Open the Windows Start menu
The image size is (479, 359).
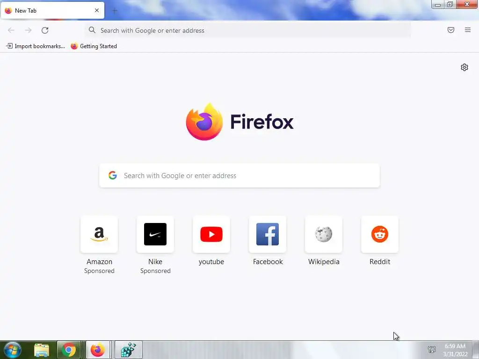(x=13, y=350)
